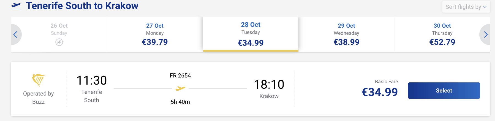Click the yellow plane icon on the flight path
The height and width of the screenshot is (121, 495).
[x=180, y=88]
